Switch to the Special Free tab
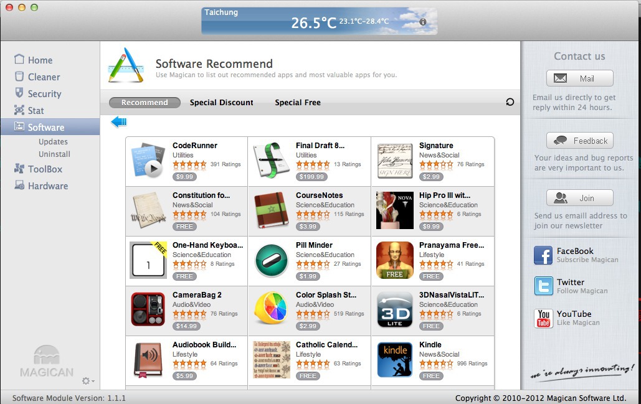641x404 pixels. coord(298,103)
